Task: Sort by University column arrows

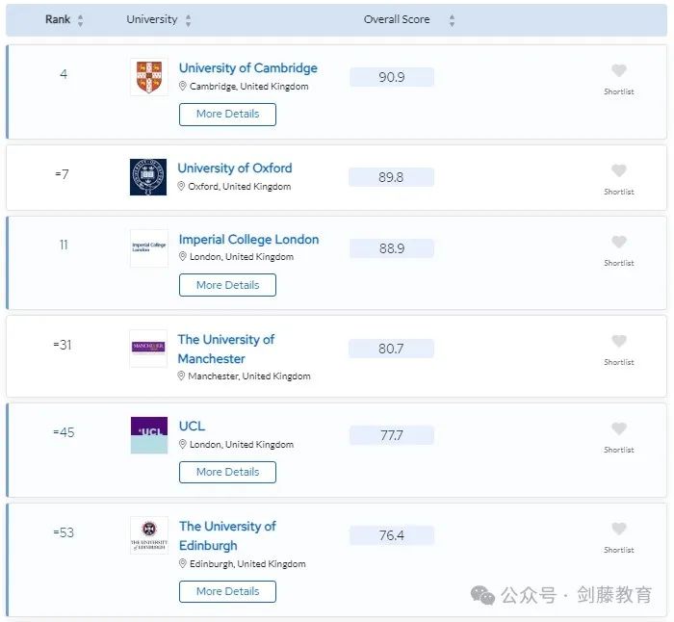Action: (189, 20)
